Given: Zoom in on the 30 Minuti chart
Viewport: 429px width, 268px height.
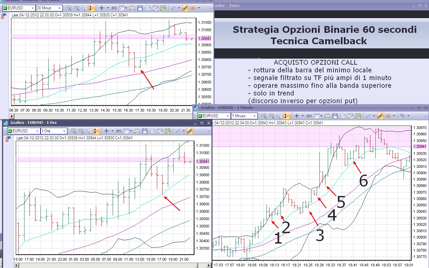Looking at the screenshot, I should (x=69, y=8).
